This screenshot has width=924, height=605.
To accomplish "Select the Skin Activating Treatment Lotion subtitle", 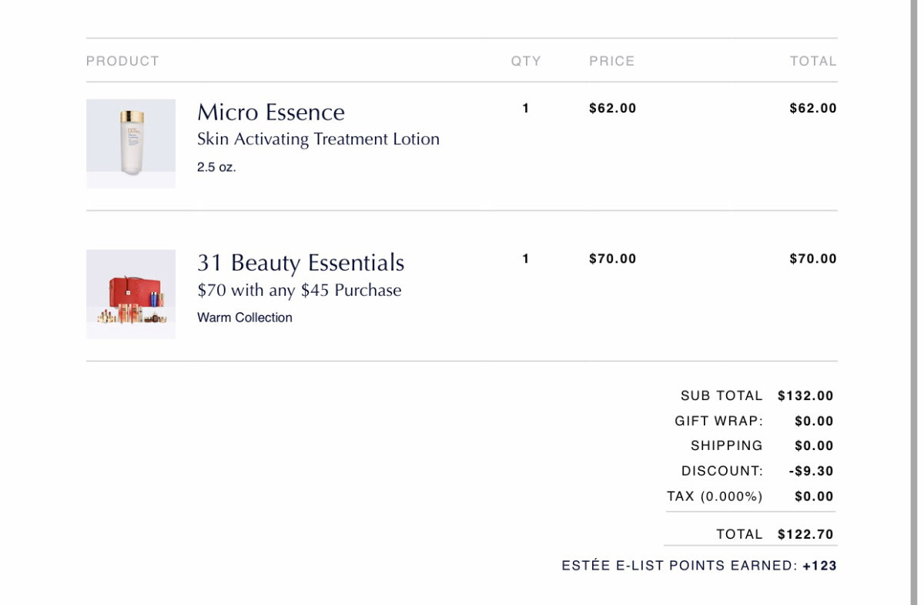I will click(318, 139).
